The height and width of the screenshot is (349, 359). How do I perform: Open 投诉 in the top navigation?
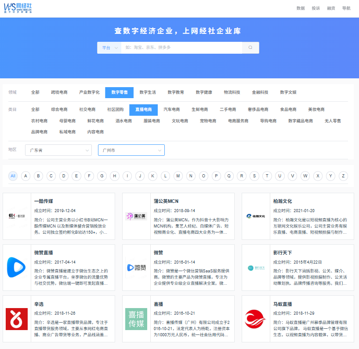point(316,8)
